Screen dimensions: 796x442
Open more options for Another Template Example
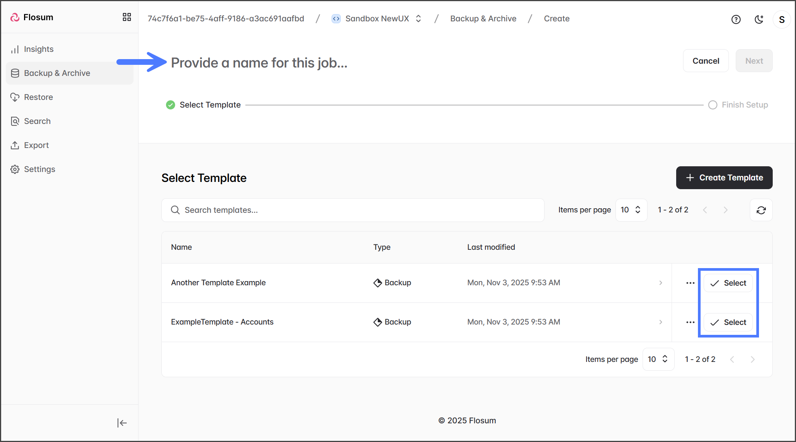click(x=690, y=283)
